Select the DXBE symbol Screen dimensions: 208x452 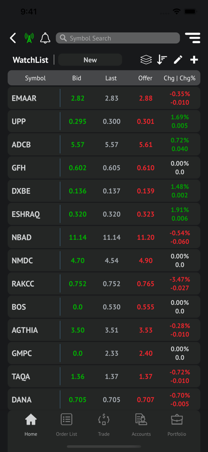tap(21, 191)
